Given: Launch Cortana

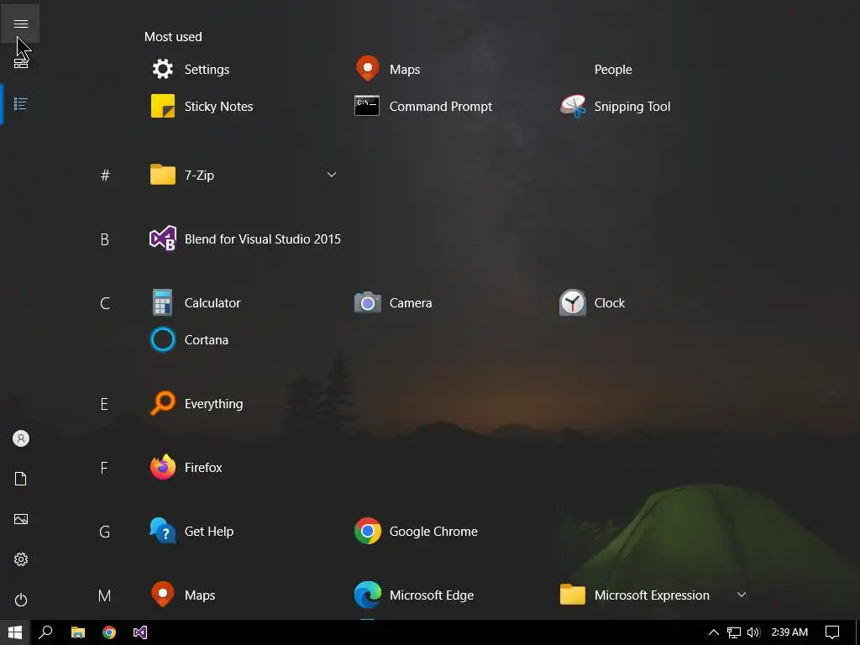Looking at the screenshot, I should pyautogui.click(x=190, y=340).
